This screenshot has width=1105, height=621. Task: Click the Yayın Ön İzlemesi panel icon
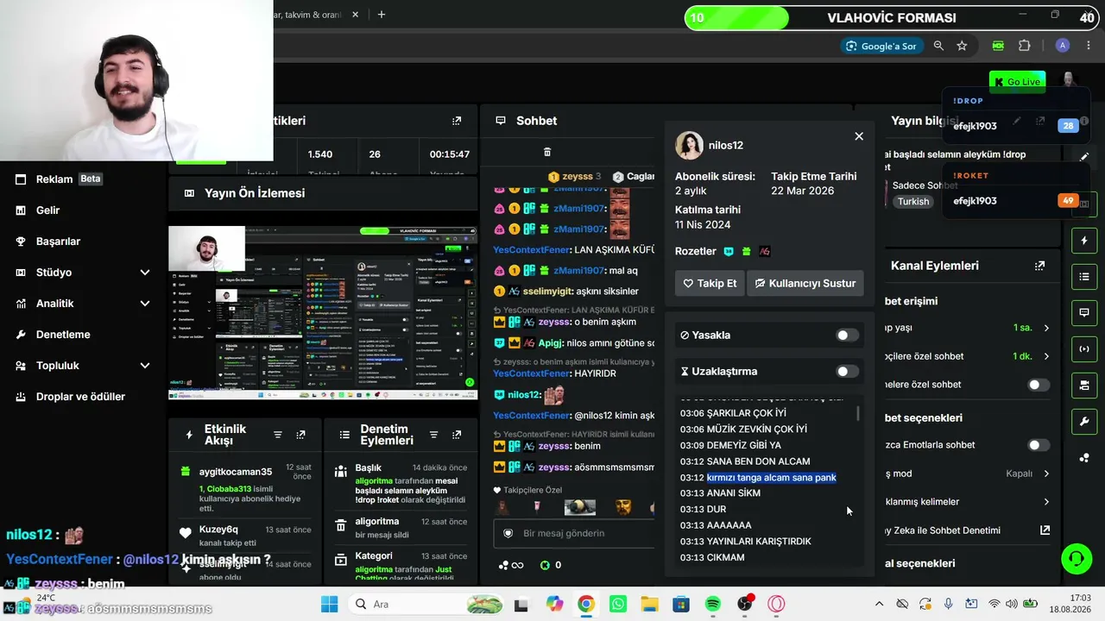(x=189, y=193)
